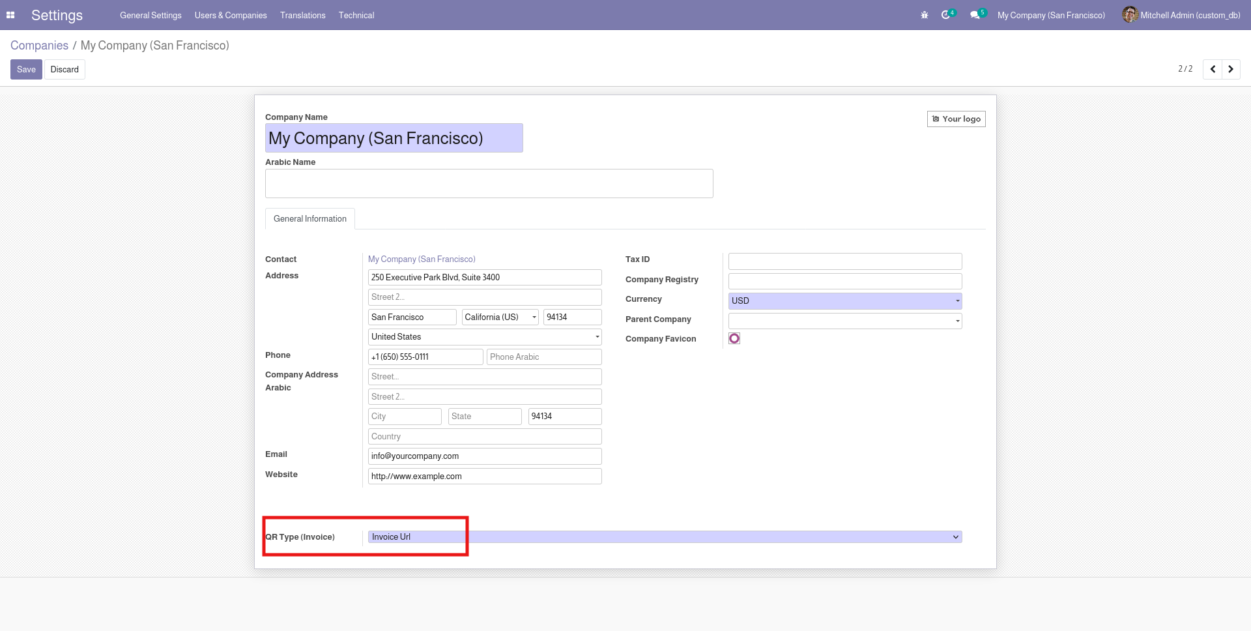Open the United States country dropdown
Viewport: 1251px width, 631px height.
[484, 337]
